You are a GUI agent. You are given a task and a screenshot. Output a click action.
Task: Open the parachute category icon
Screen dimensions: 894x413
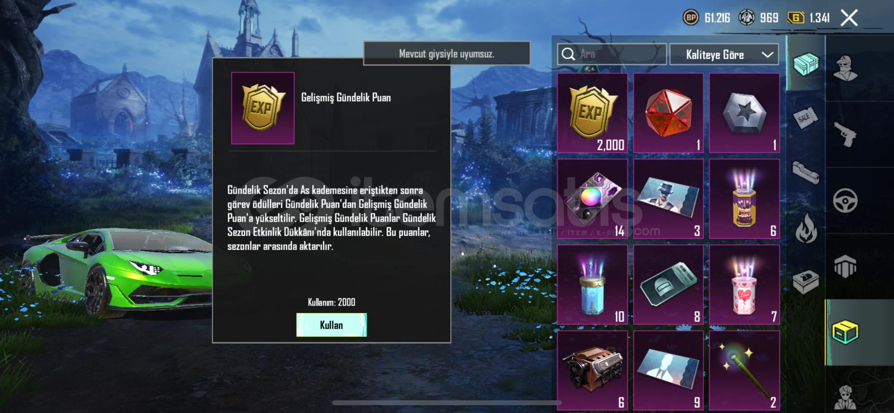pyautogui.click(x=845, y=266)
